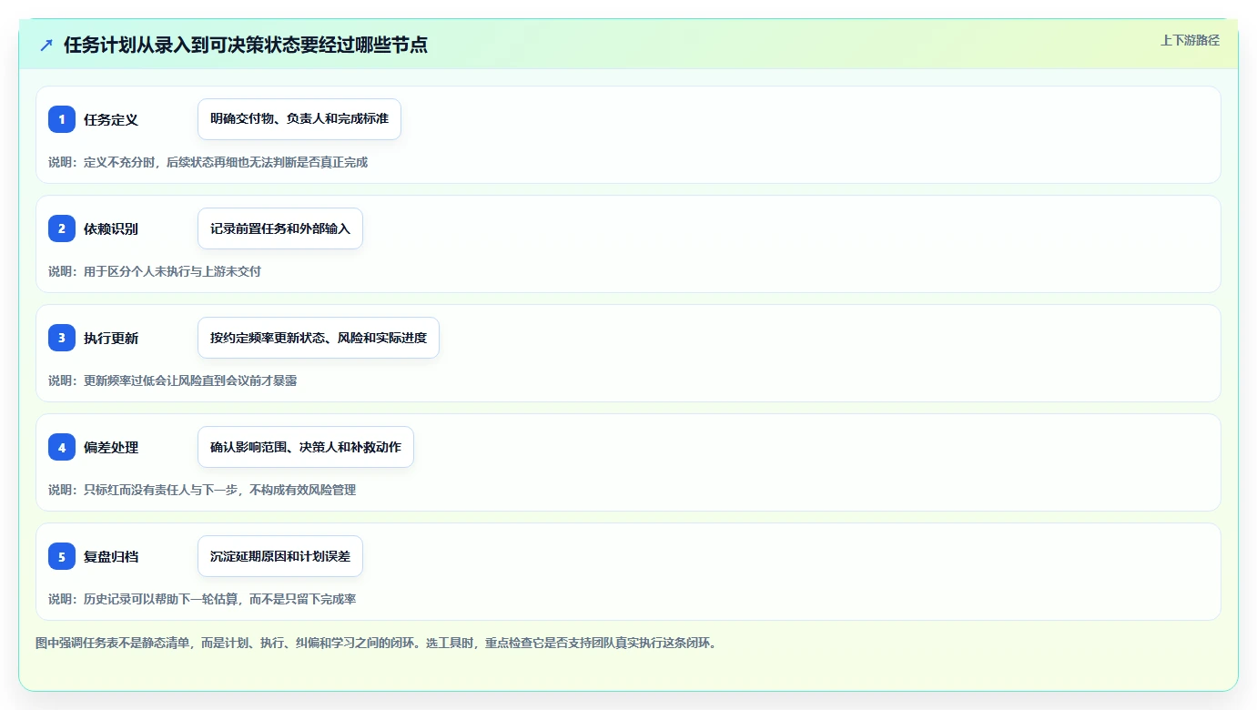This screenshot has width=1257, height=710.
Task: Select the 执行更新 step label
Action: (111, 338)
